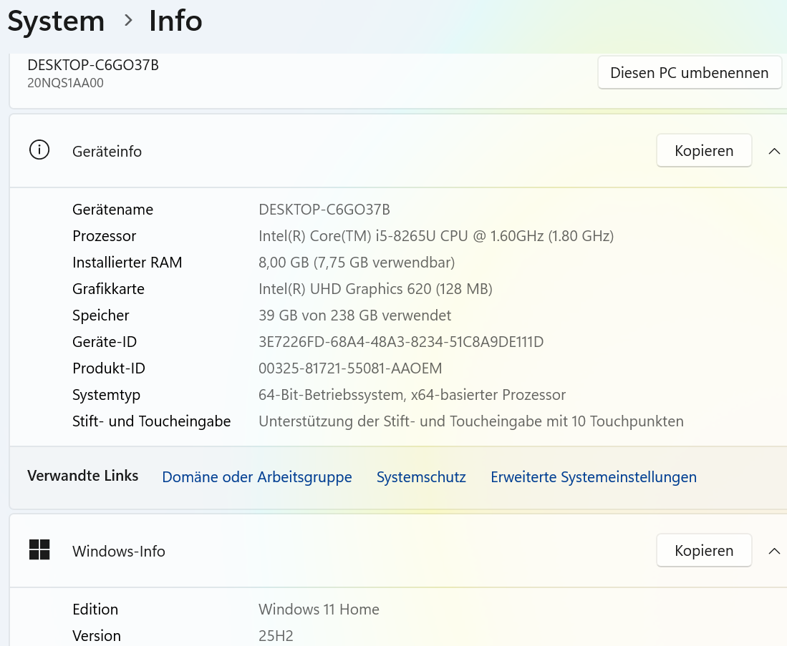Click the Stift- und Toucheingabe label
Screen dimensions: 787x646
click(x=151, y=421)
